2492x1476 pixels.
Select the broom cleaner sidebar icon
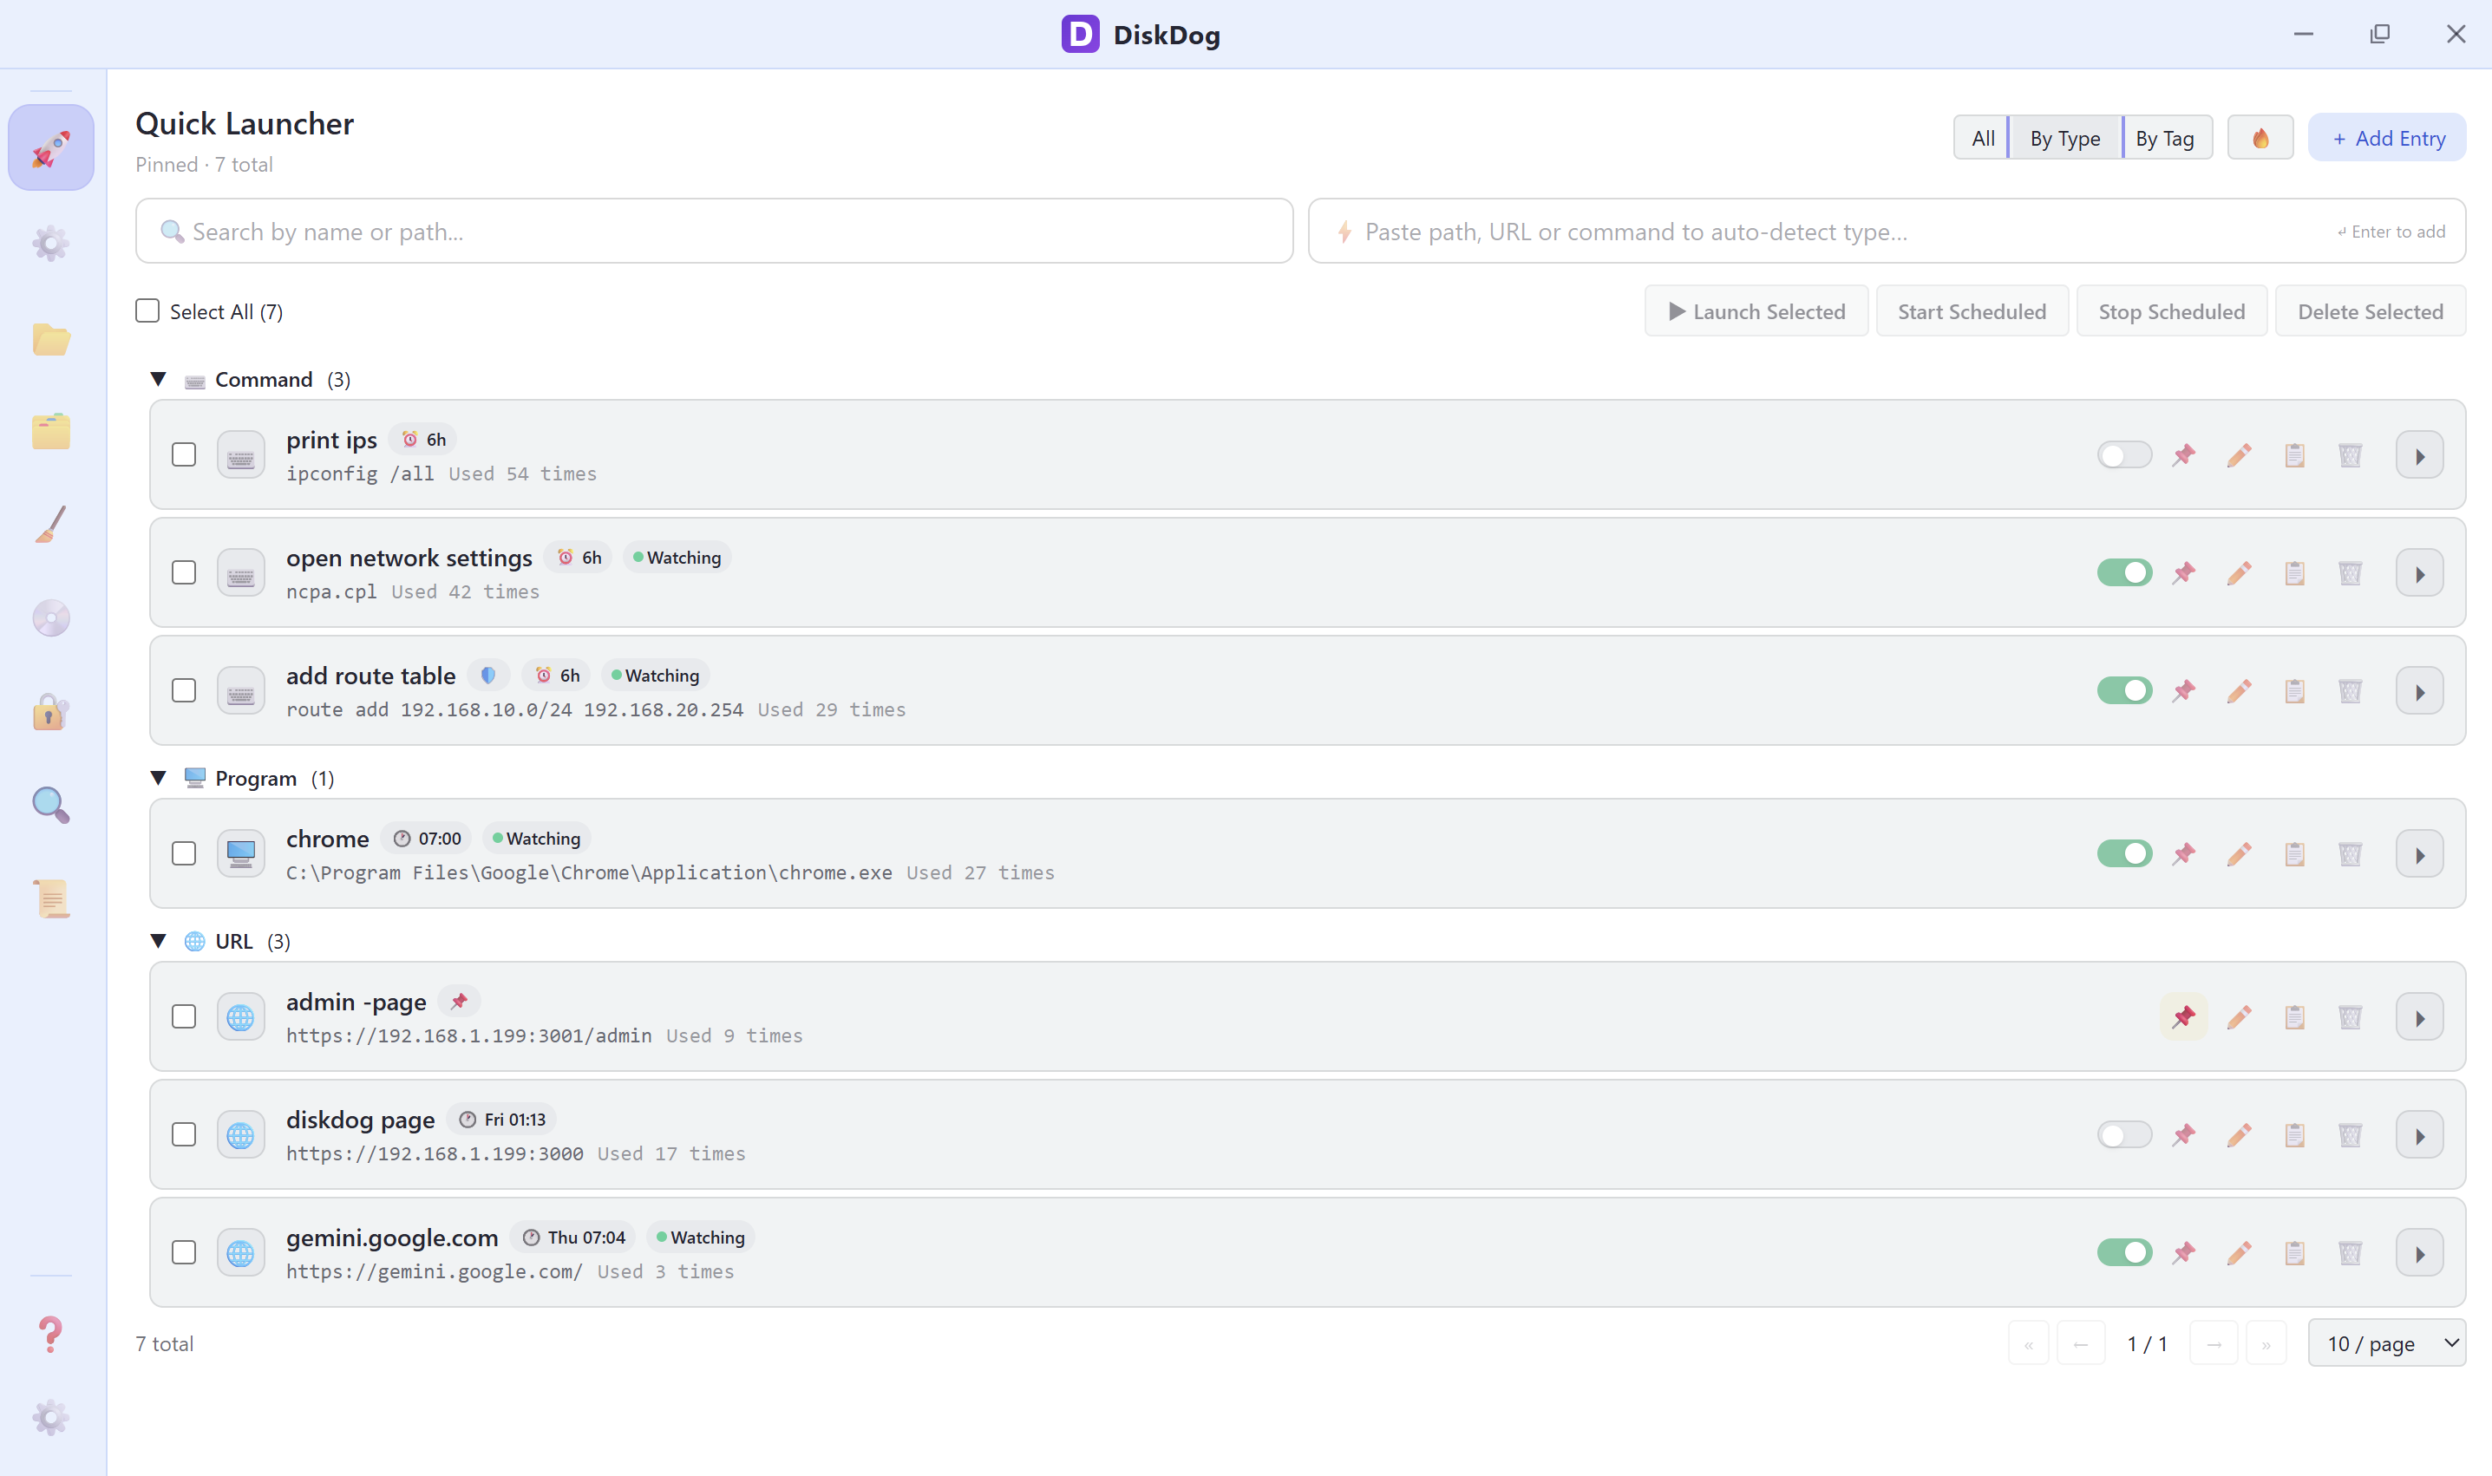point(50,524)
